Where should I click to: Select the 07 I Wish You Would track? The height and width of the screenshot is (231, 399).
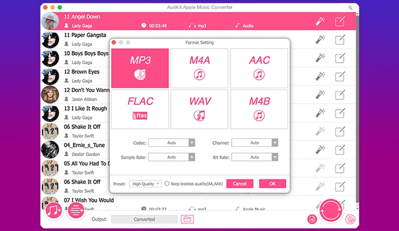(x=89, y=200)
